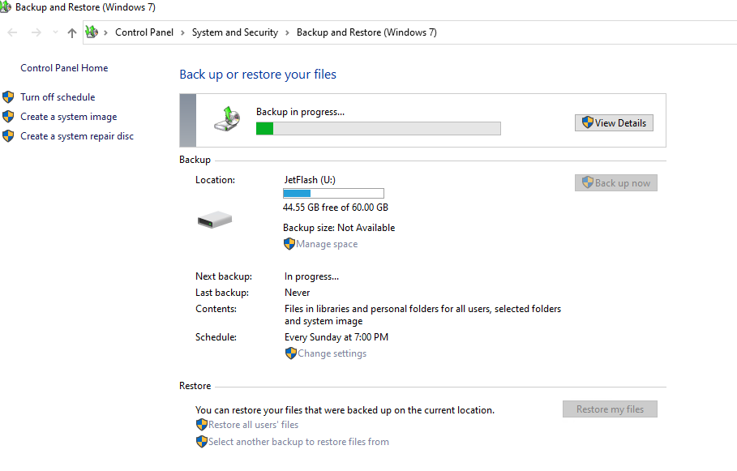Click the Backup and Restore address bar icon
This screenshot has height=471, width=737.
[92, 32]
